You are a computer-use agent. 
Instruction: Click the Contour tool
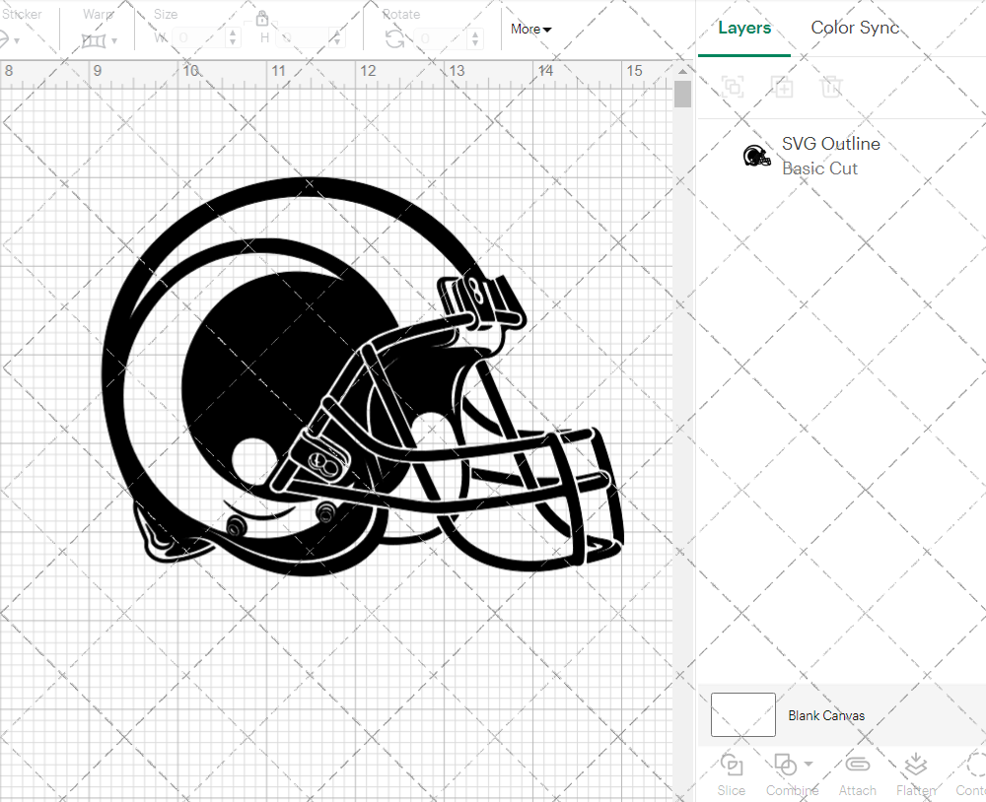pos(971,775)
